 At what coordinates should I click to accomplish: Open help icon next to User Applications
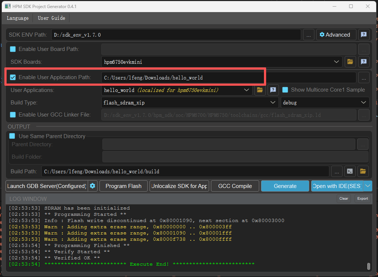click(x=273, y=90)
